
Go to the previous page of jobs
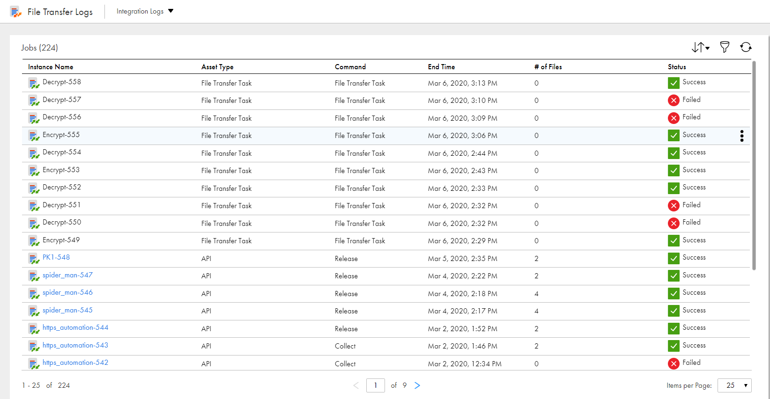(x=356, y=385)
